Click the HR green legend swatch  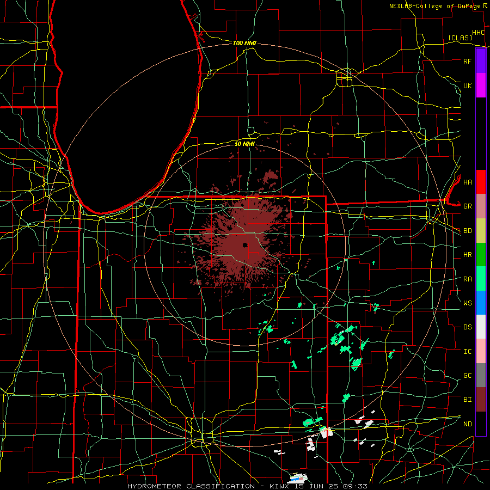[481, 255]
